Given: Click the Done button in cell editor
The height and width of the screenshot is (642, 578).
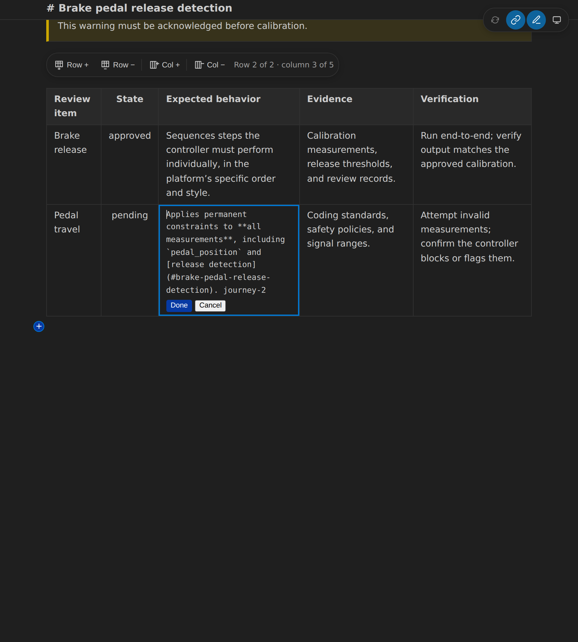Looking at the screenshot, I should click(x=179, y=306).
